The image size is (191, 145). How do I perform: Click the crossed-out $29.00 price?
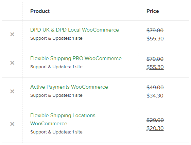(x=155, y=120)
